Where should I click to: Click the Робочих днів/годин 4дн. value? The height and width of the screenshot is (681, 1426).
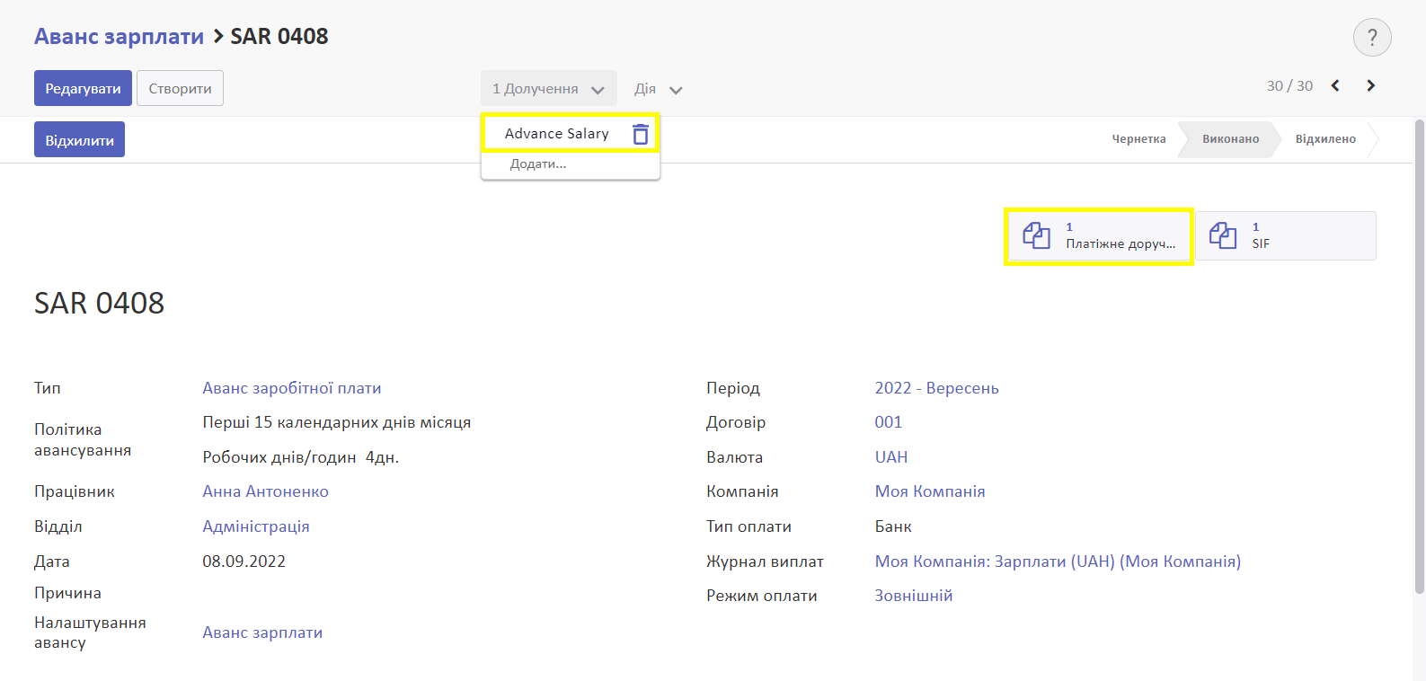301,457
